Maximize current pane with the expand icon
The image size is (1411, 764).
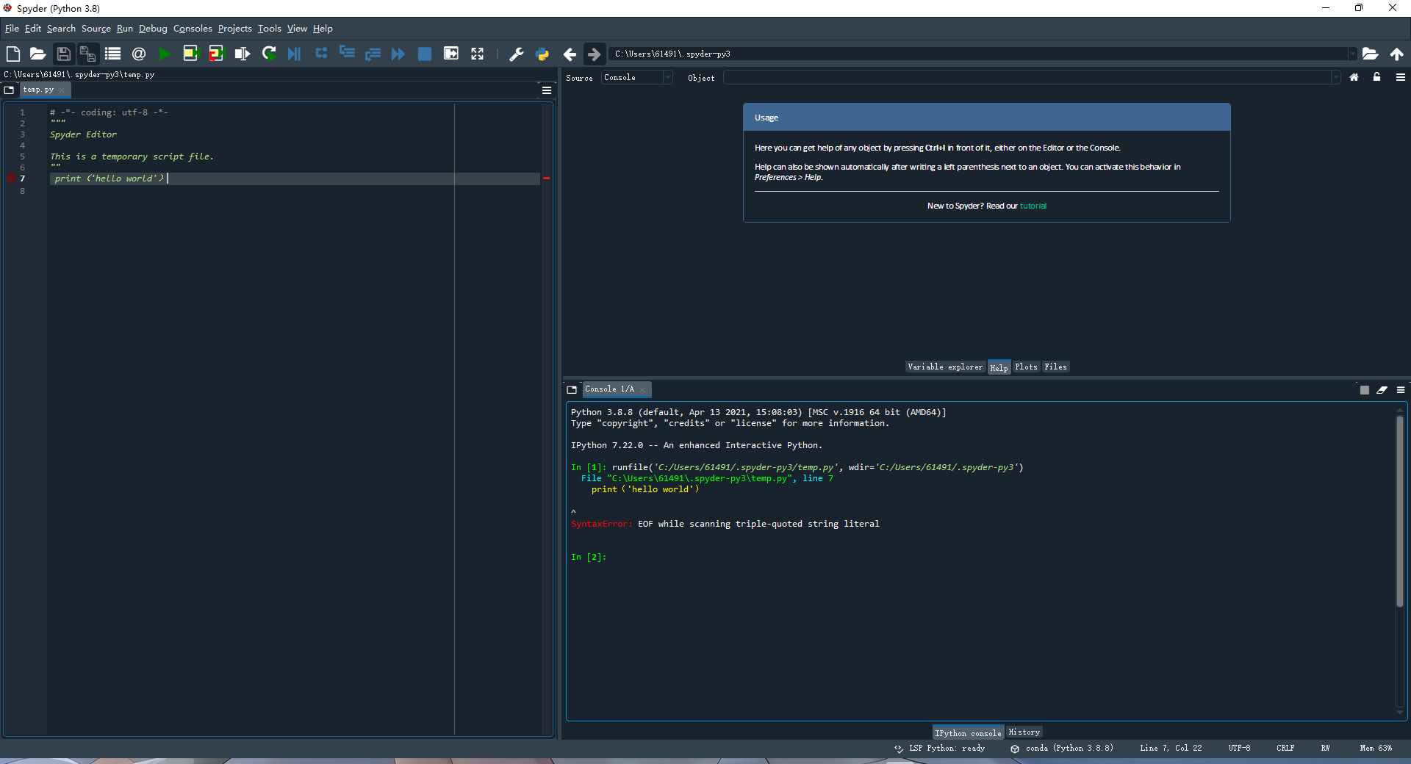[478, 54]
